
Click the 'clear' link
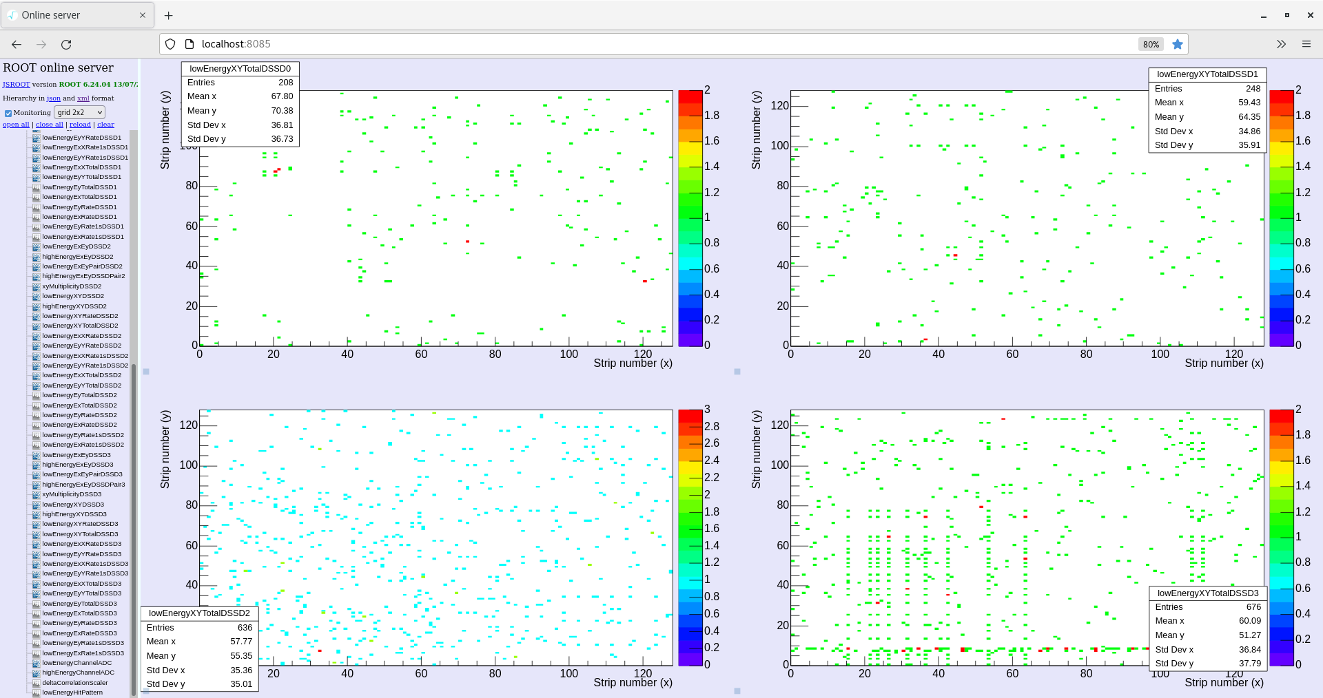click(x=105, y=125)
